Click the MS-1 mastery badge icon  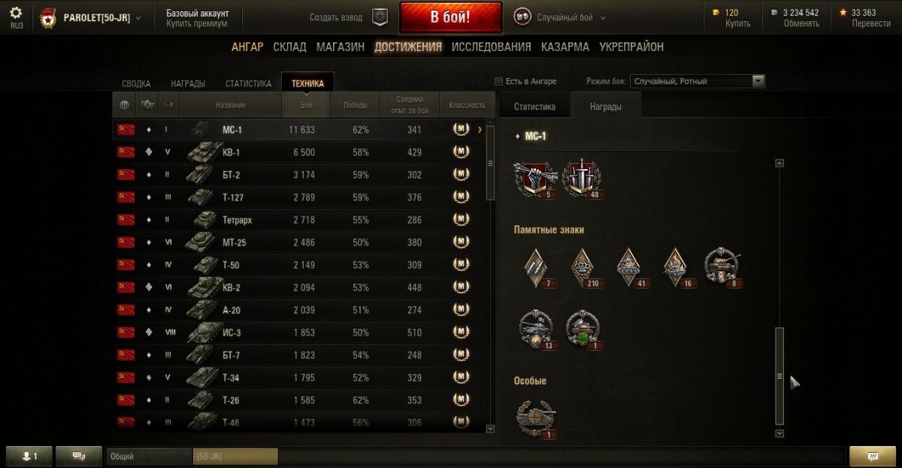tap(461, 130)
